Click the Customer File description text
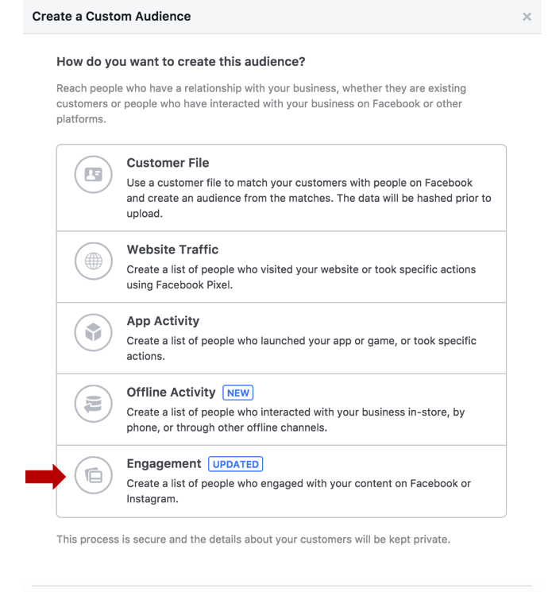The width and height of the screenshot is (548, 592). click(x=309, y=198)
